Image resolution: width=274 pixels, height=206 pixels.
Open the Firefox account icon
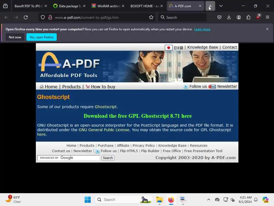tap(239, 17)
